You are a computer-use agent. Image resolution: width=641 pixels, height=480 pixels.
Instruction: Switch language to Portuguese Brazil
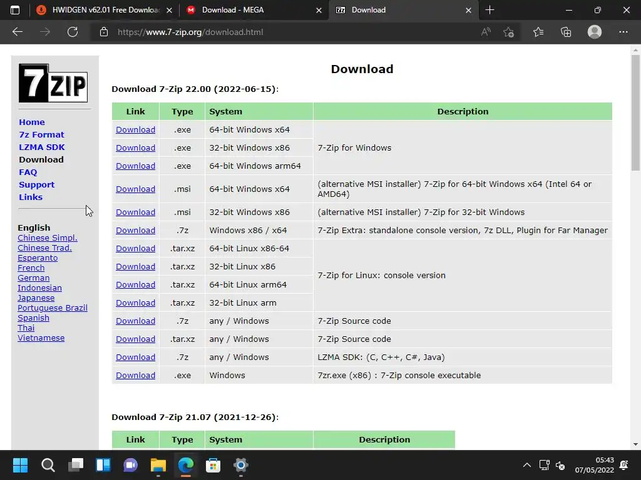[53, 308]
